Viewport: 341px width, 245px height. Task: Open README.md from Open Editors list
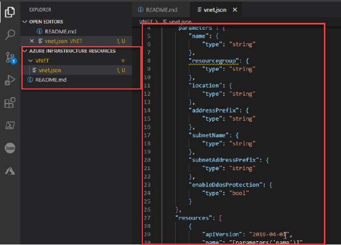(x=60, y=31)
